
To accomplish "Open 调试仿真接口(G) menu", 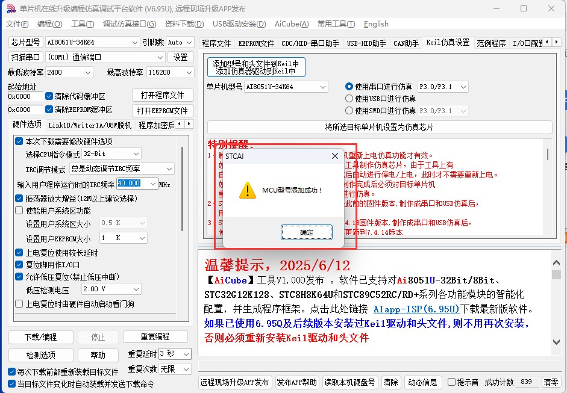I will [130, 24].
